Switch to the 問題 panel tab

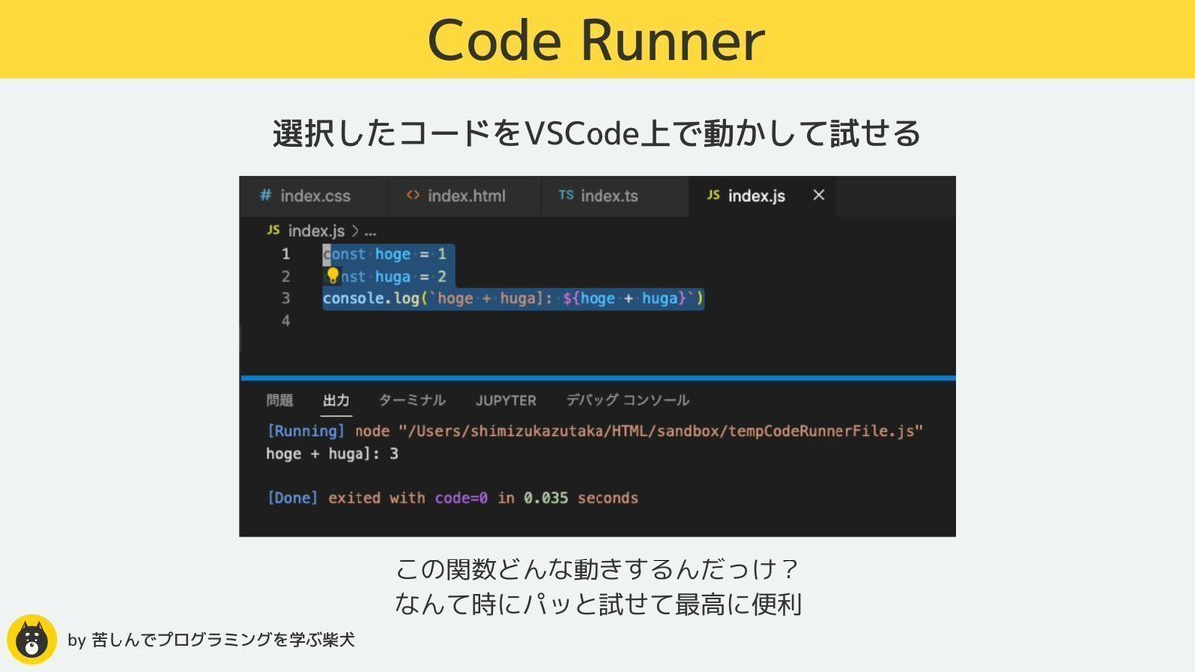point(281,400)
